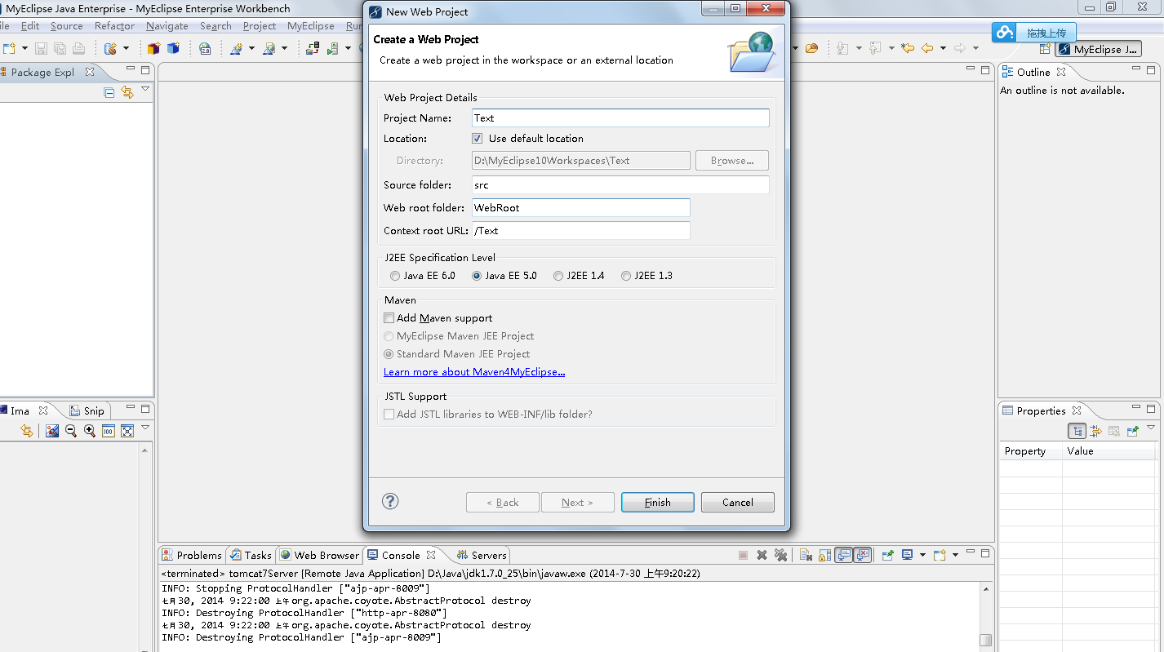Click the Open Perspective icon
1164x652 pixels.
click(1045, 49)
